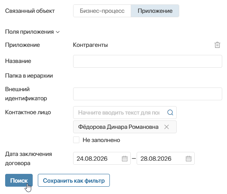Viewport: 227px width, 194px height.
Task: Click the Контактное лицо search field
Action: (x=125, y=112)
